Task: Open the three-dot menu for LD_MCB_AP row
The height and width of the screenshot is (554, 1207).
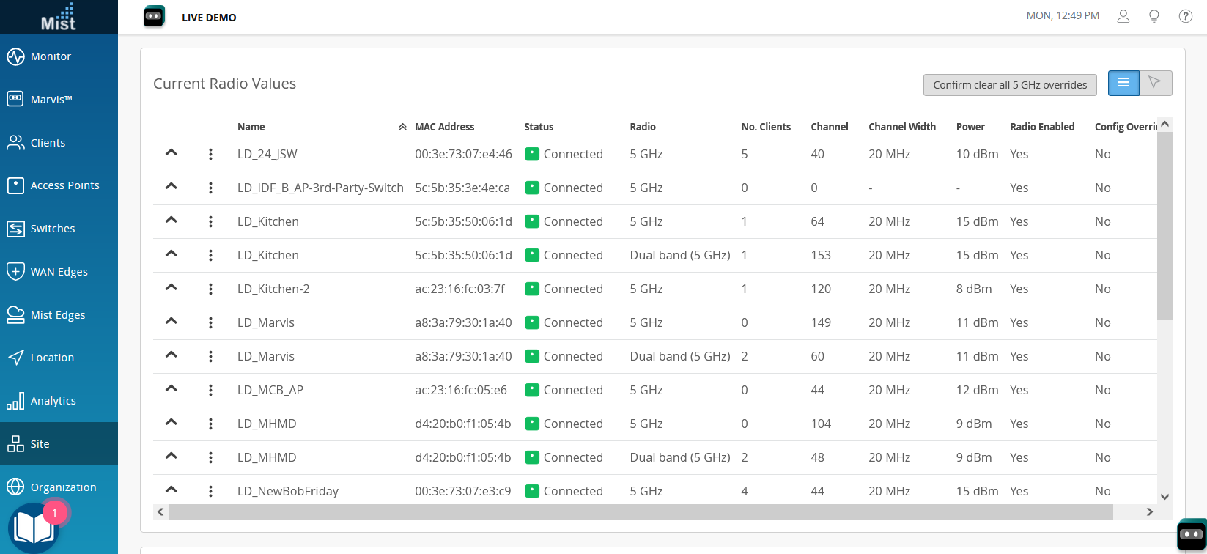Action: 210,390
